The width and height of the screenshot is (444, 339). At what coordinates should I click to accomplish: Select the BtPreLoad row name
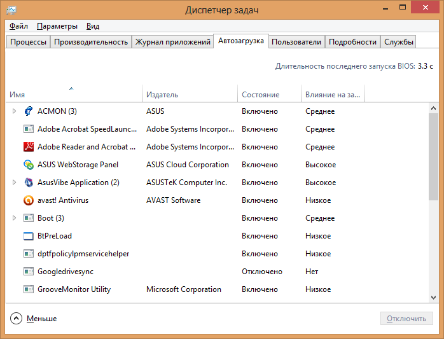point(55,235)
